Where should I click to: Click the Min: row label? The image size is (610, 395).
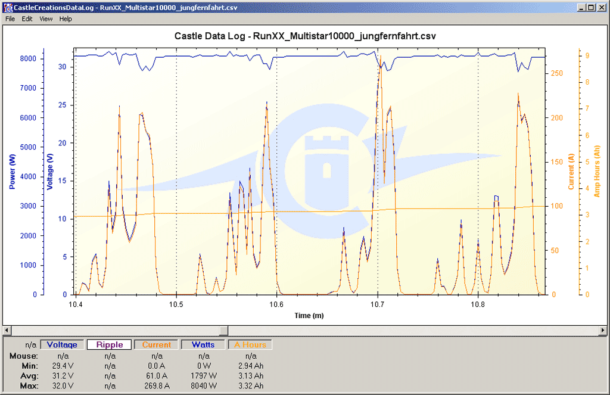(30, 366)
